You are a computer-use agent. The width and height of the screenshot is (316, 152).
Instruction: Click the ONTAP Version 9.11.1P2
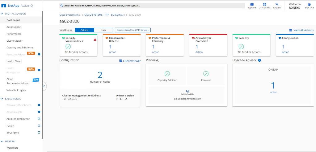click(121, 99)
